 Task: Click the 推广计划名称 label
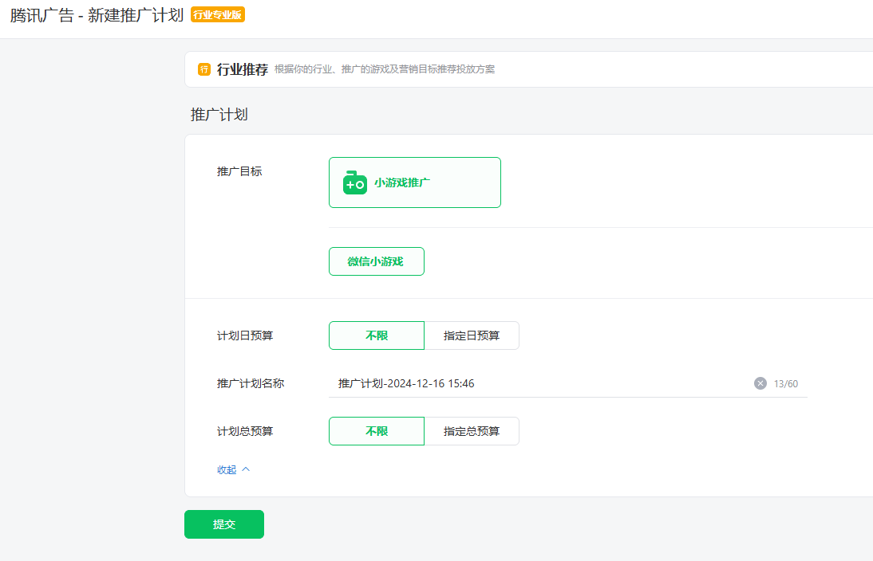click(x=251, y=383)
